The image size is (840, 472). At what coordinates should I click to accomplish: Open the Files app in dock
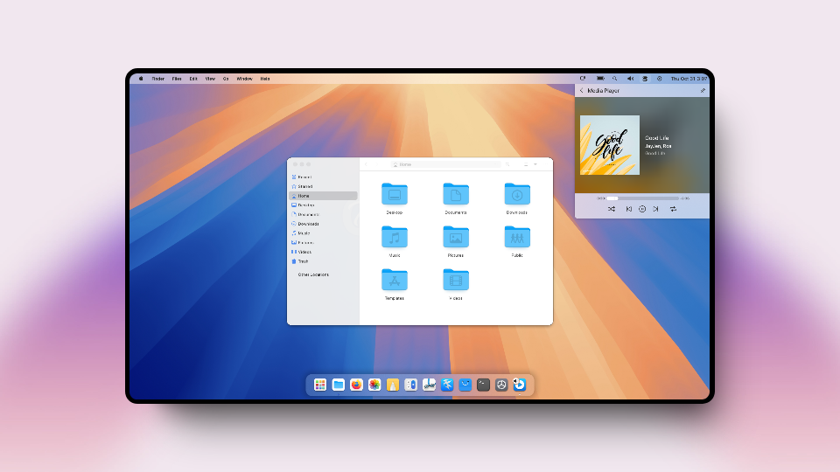coord(338,385)
